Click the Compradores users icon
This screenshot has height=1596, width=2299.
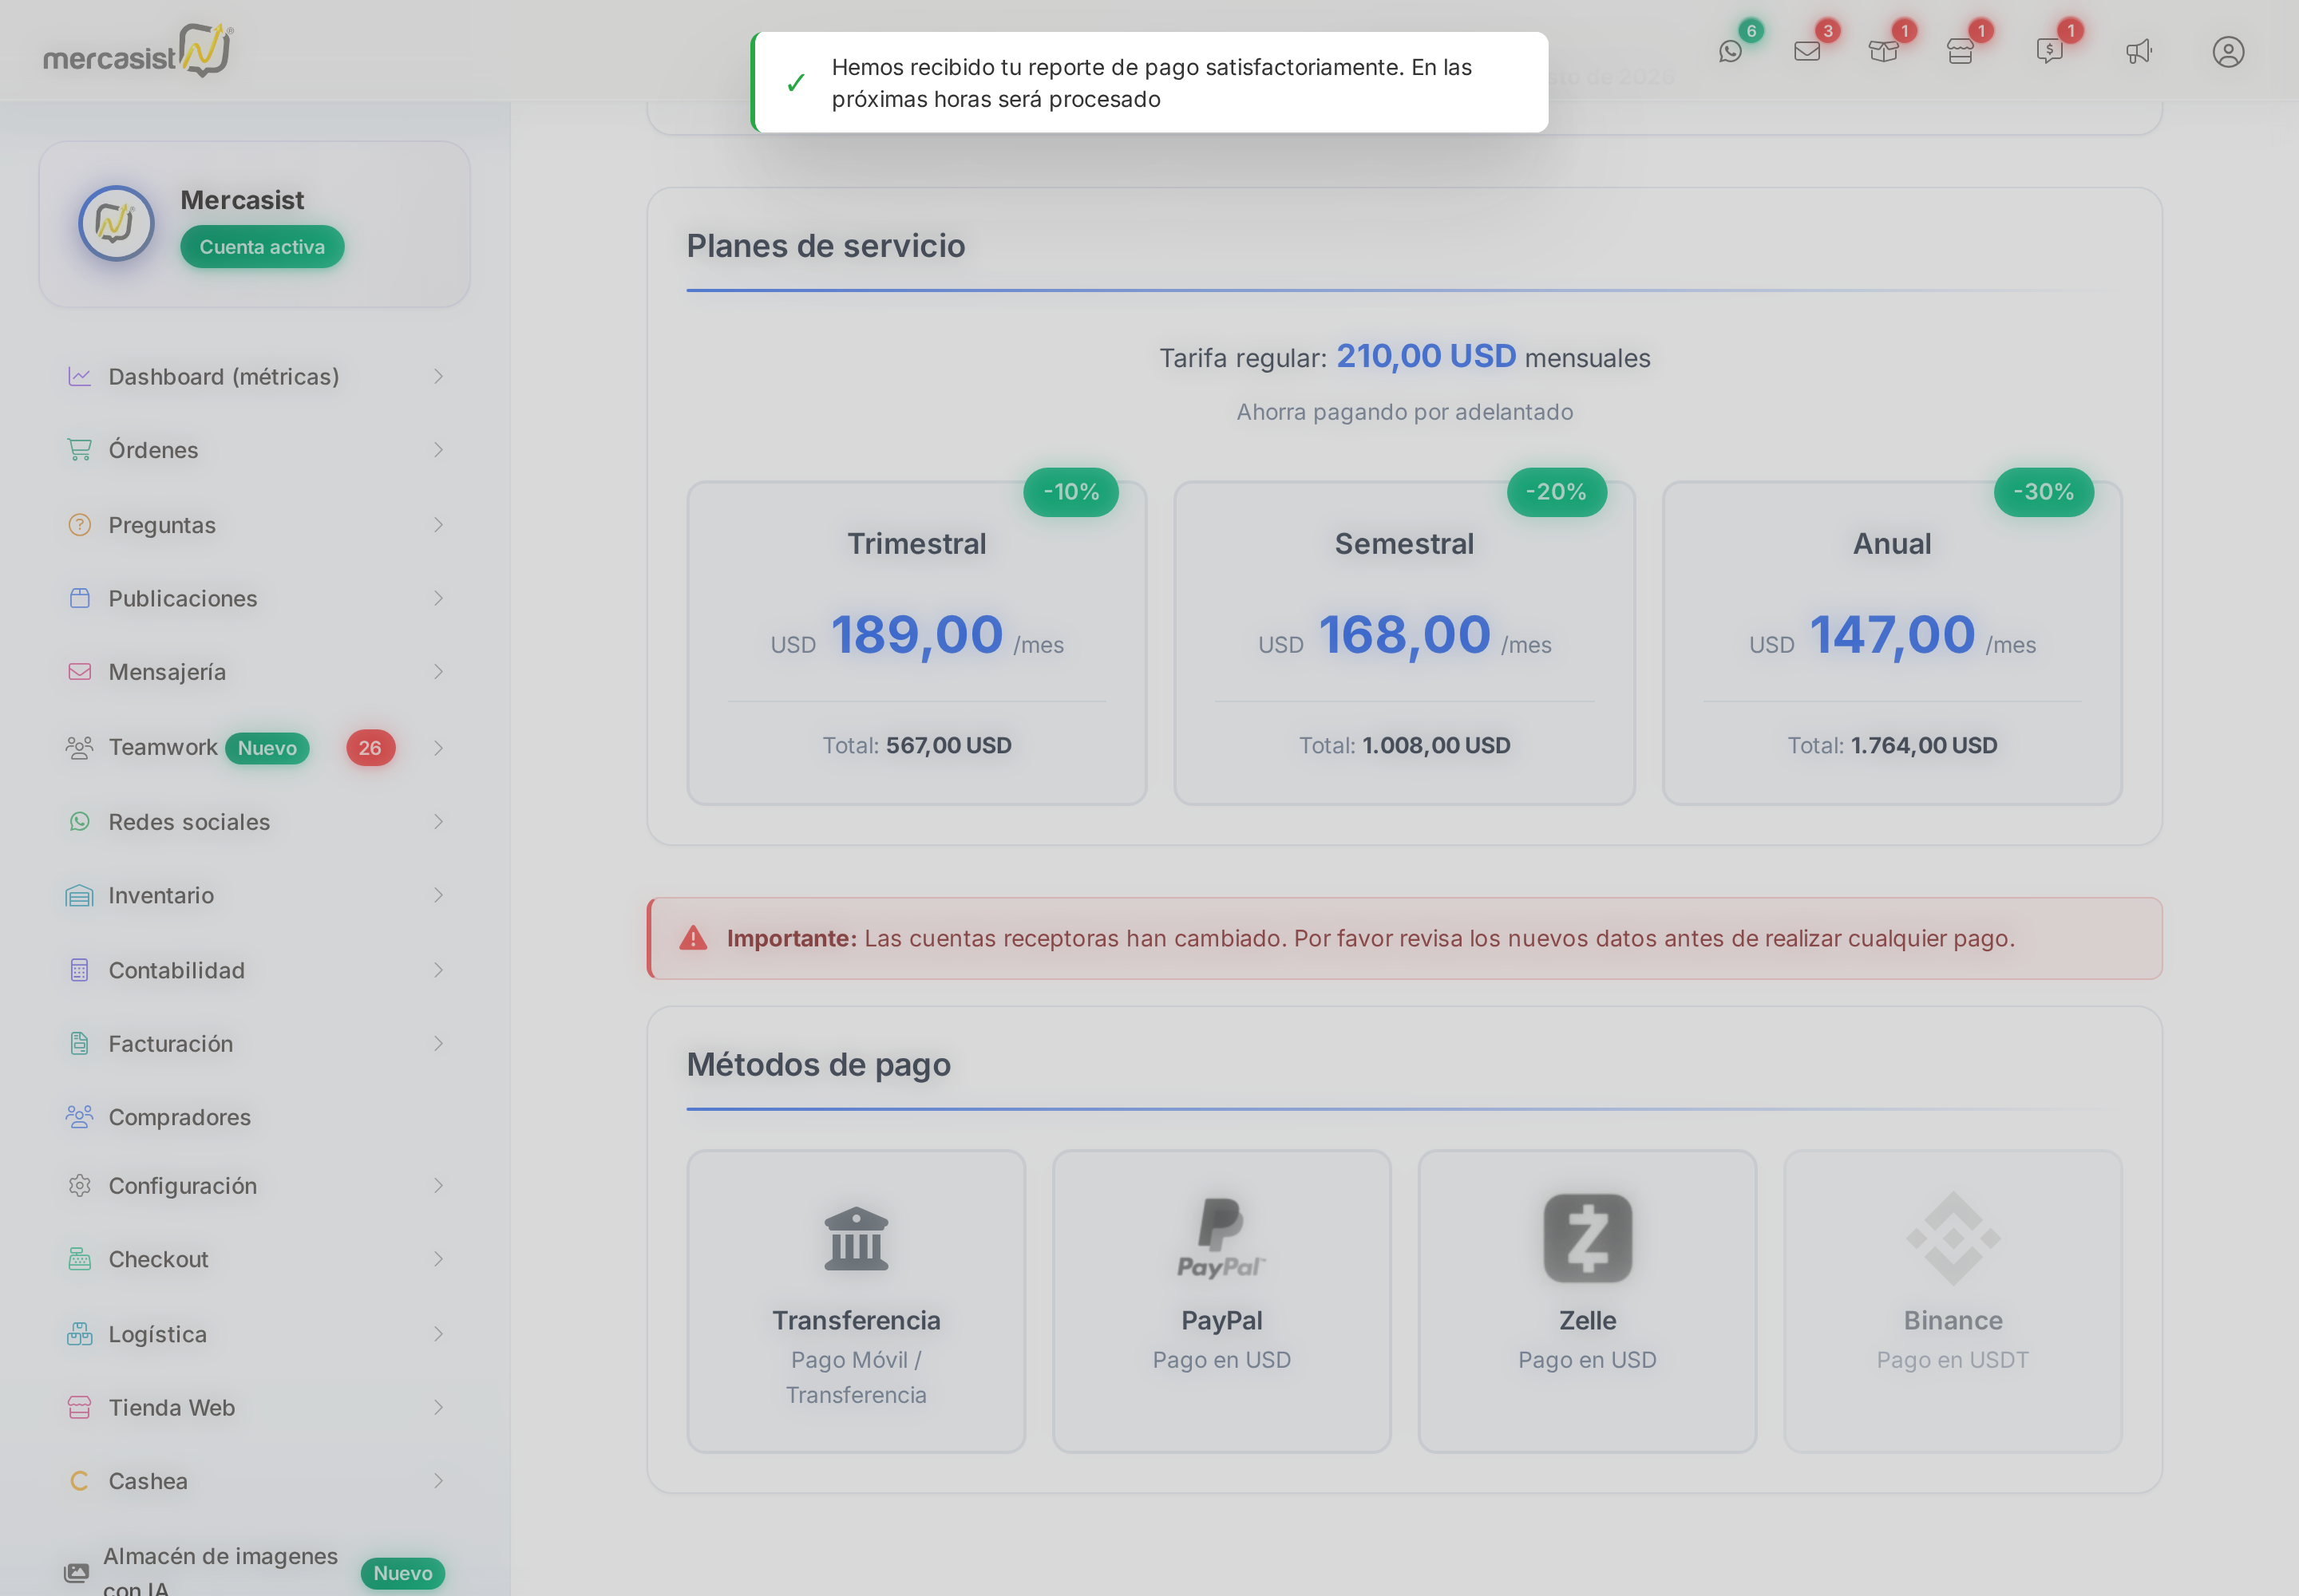[x=79, y=1117]
